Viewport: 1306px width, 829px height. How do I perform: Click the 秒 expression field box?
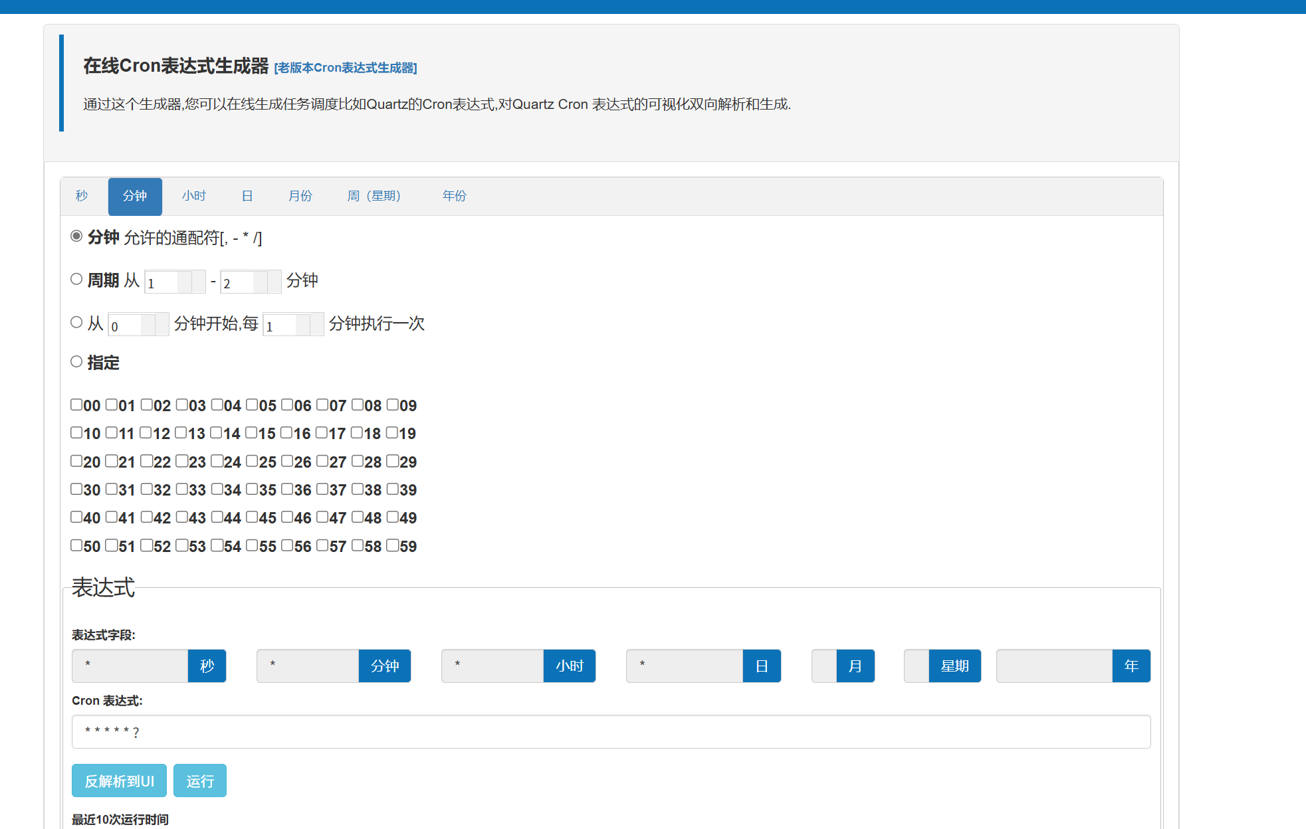(130, 666)
